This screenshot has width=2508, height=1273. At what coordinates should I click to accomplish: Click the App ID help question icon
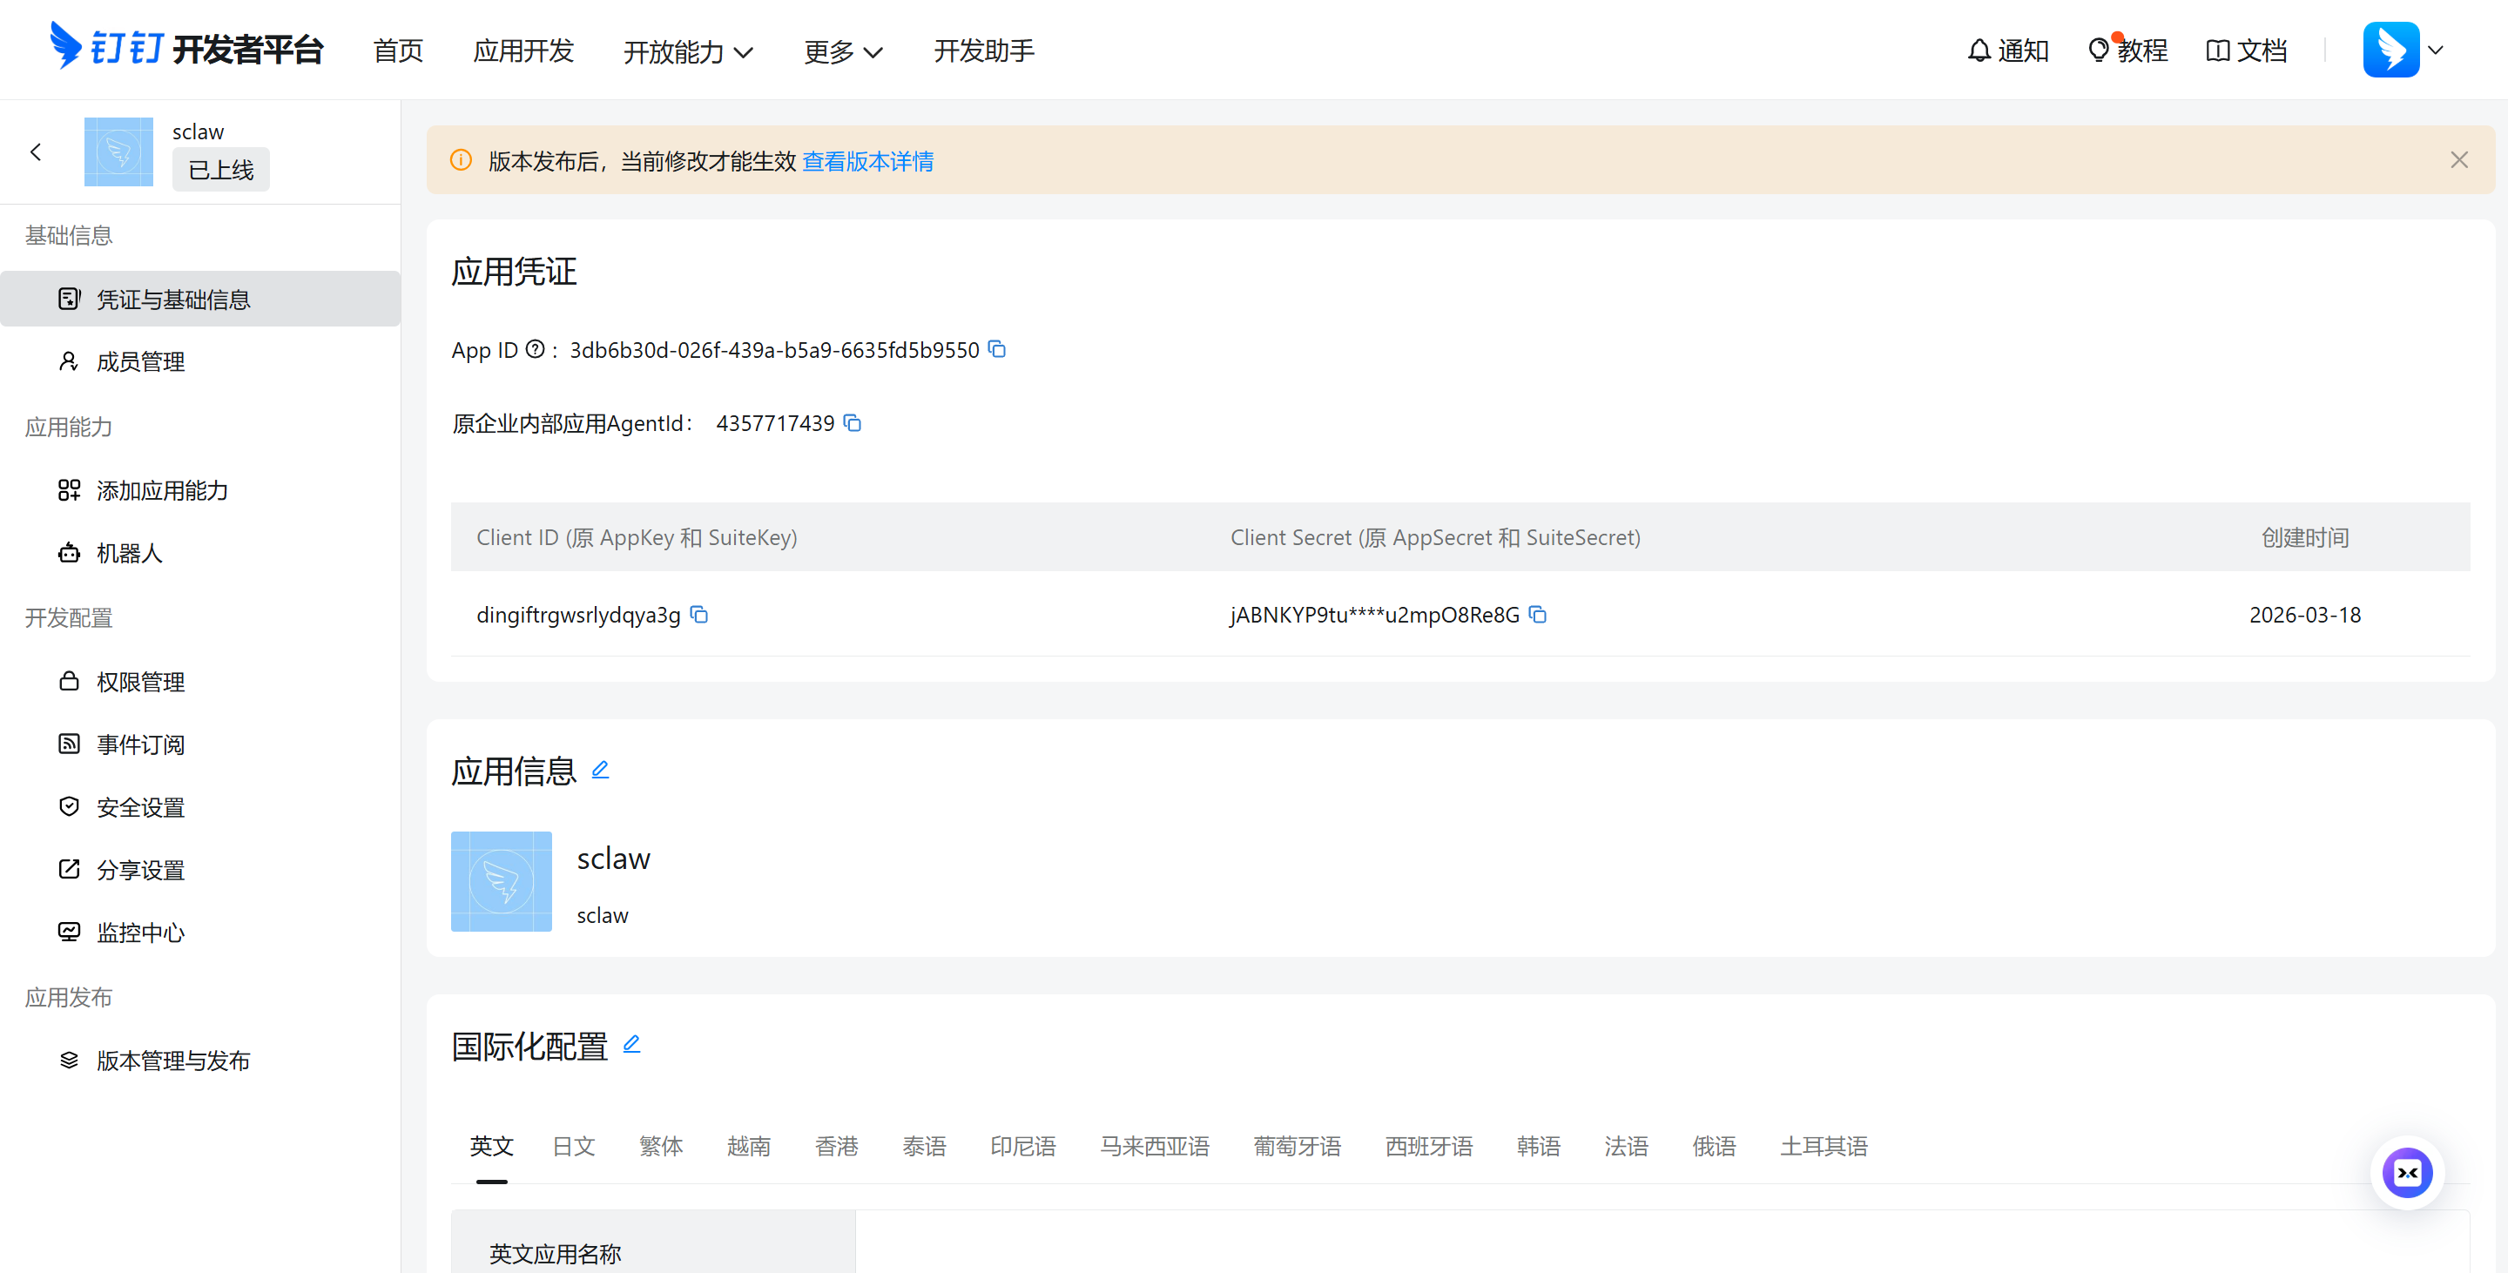(535, 348)
